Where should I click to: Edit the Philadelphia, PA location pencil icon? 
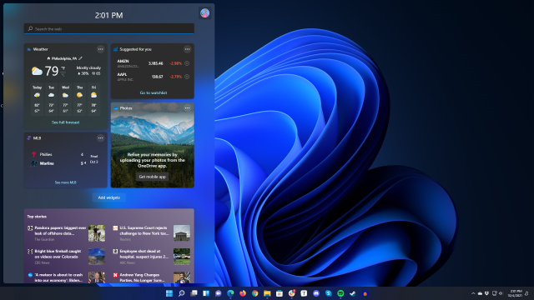tap(81, 58)
